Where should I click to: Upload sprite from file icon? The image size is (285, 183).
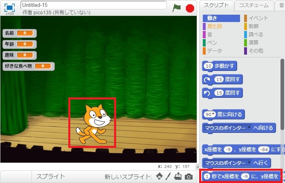[178, 176]
